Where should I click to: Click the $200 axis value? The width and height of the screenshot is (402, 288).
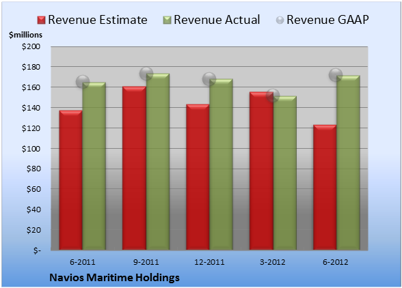click(31, 46)
